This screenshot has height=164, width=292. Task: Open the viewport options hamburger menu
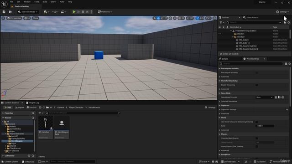pyautogui.click(x=3, y=18)
